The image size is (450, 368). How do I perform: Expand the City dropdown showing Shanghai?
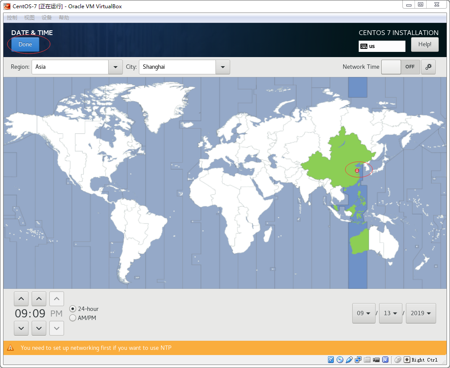point(222,67)
